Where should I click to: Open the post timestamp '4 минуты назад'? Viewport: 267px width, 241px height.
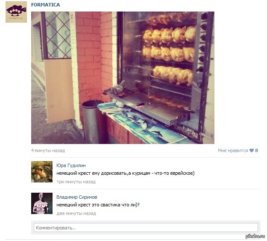48,150
